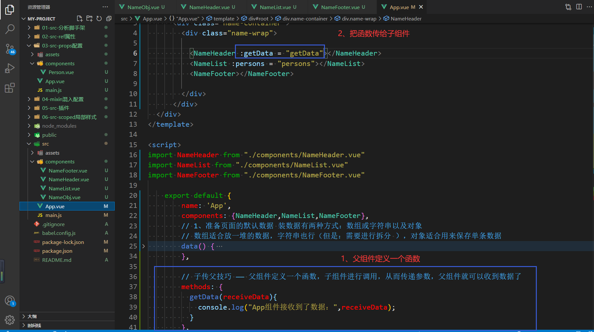
Task: Switch to the NameHeader.vue tab
Action: [212, 7]
